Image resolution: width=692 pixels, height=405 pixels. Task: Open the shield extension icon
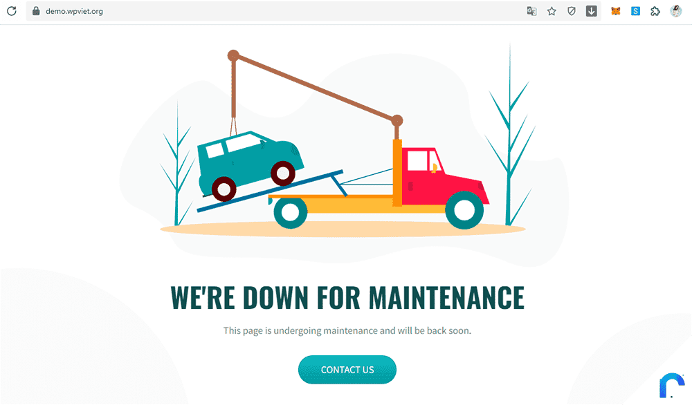click(x=572, y=11)
